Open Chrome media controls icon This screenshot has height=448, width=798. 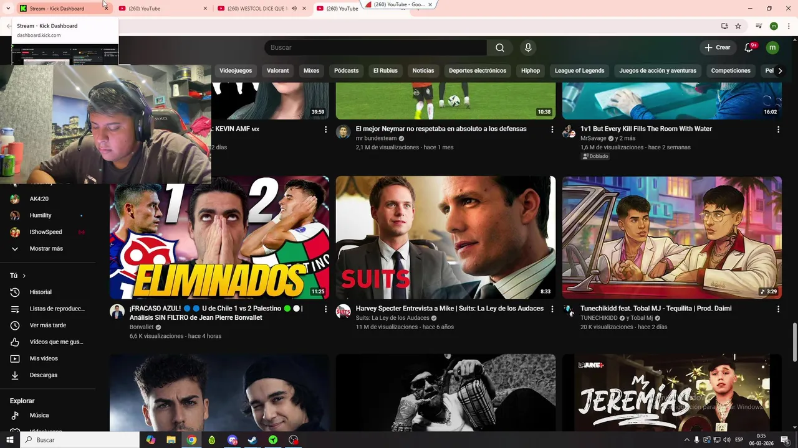(759, 26)
